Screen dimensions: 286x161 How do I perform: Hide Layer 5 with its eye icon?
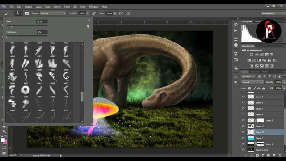243,108
